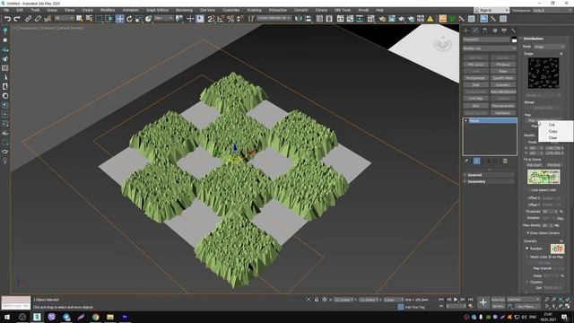Open the distribution Mode dropdown

(x=549, y=47)
